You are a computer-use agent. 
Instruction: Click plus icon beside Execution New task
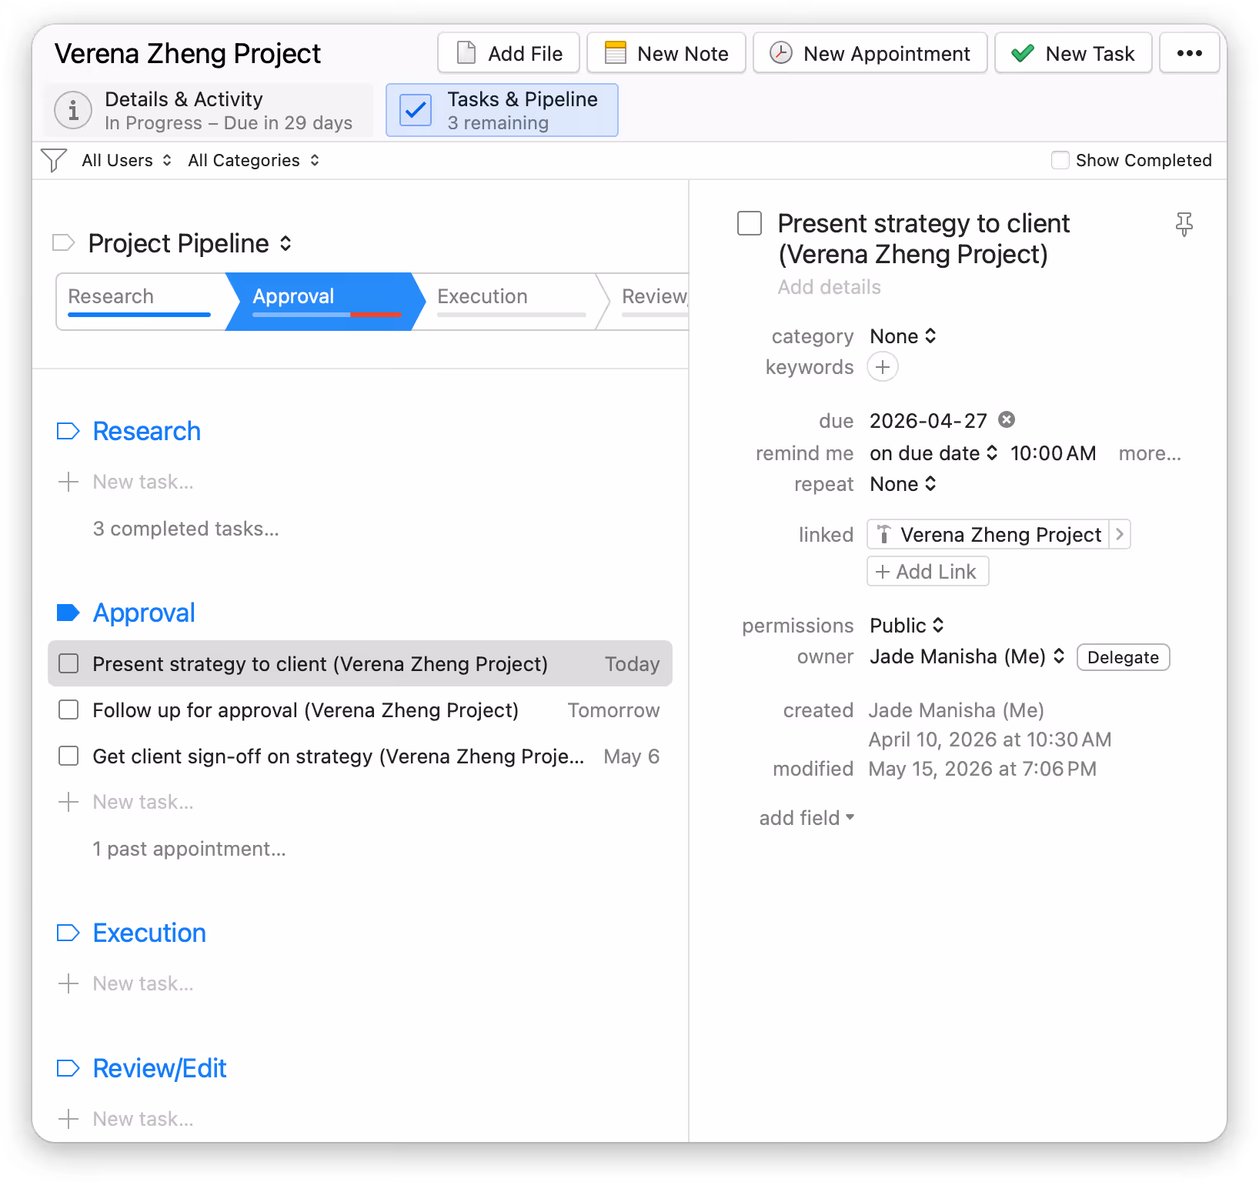[68, 983]
